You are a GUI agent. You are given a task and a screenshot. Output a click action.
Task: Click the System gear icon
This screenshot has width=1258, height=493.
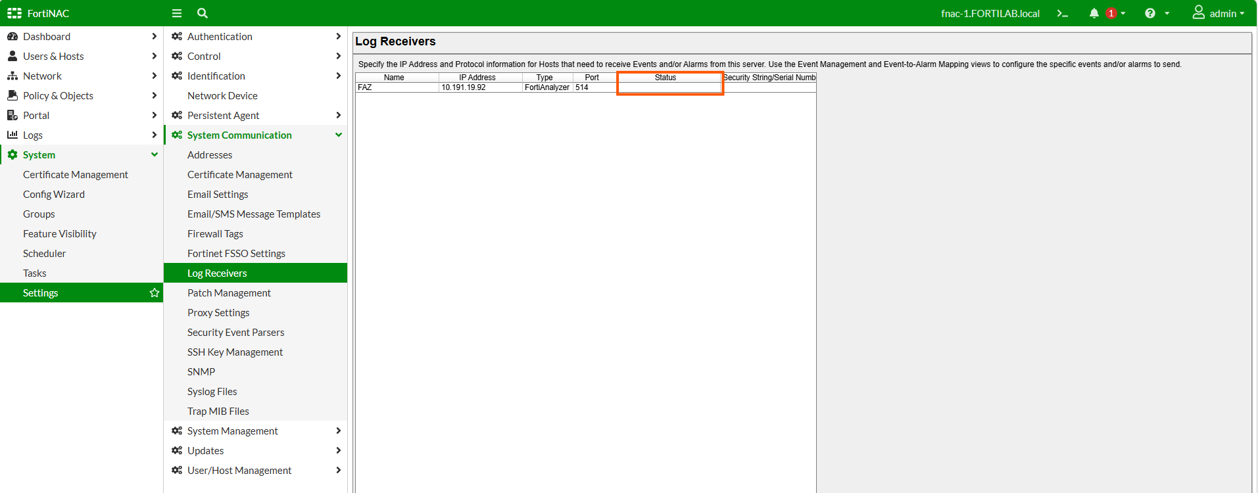[x=12, y=155]
